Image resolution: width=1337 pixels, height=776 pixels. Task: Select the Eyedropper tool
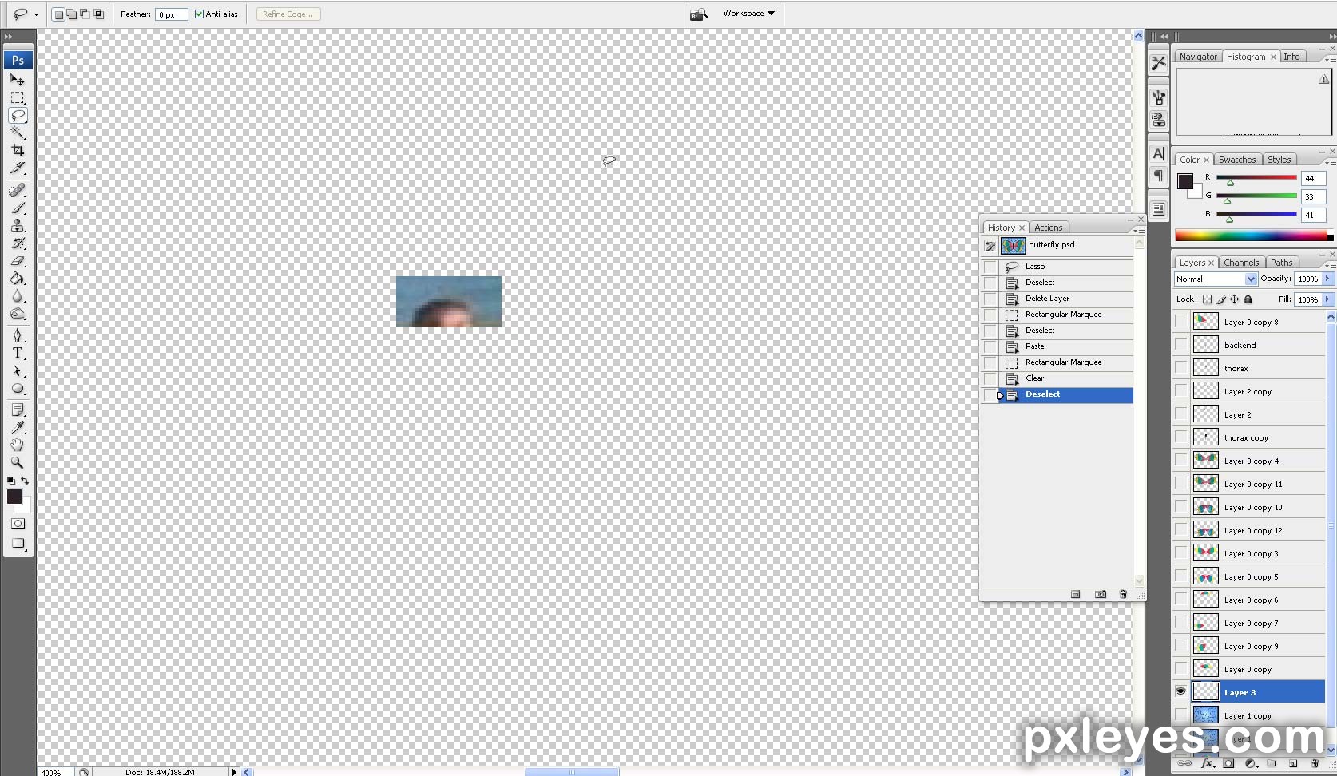(x=18, y=427)
